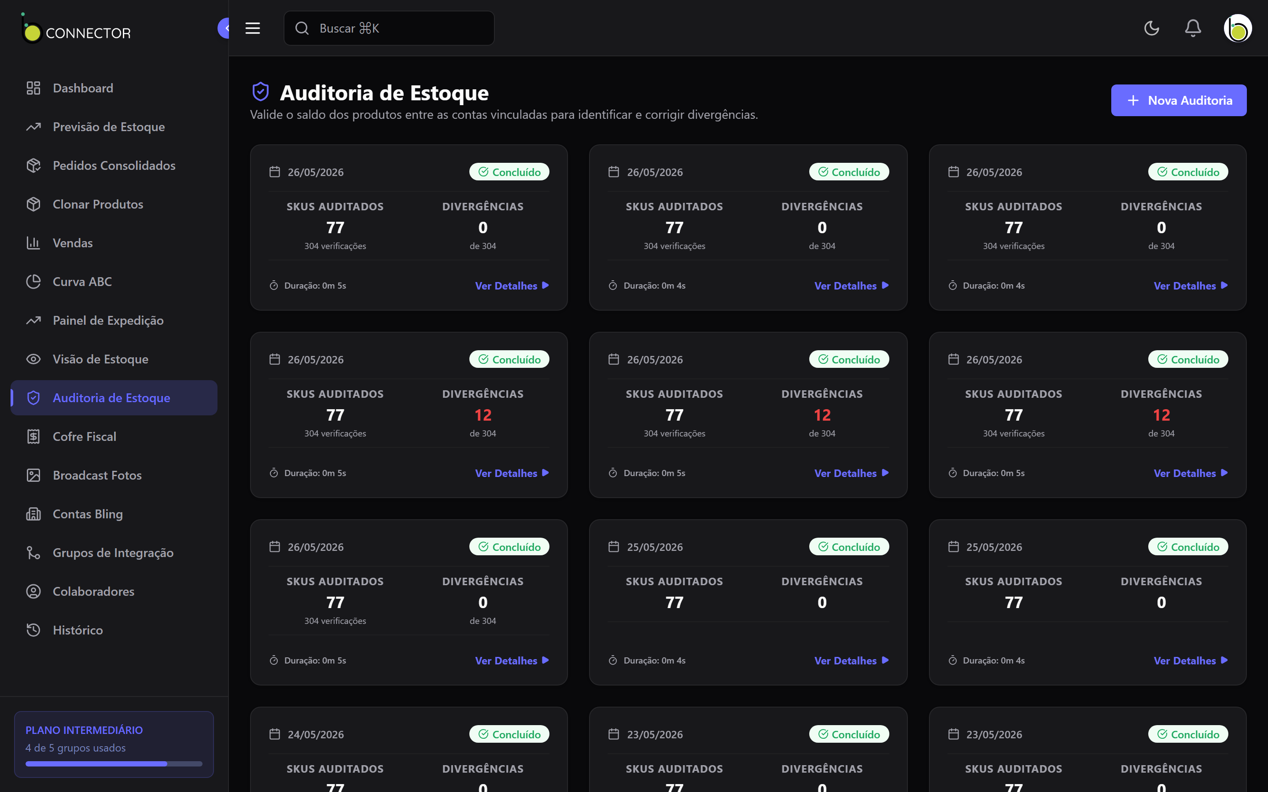1268x792 pixels.
Task: Go to Contas Bling
Action: coord(114,514)
